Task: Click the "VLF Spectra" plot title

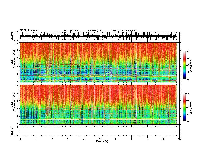Action: pyautogui.click(x=29, y=31)
